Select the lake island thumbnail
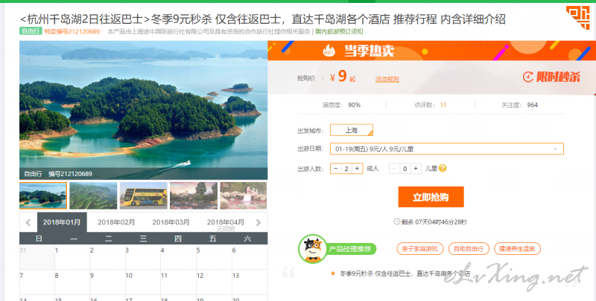 [43, 195]
